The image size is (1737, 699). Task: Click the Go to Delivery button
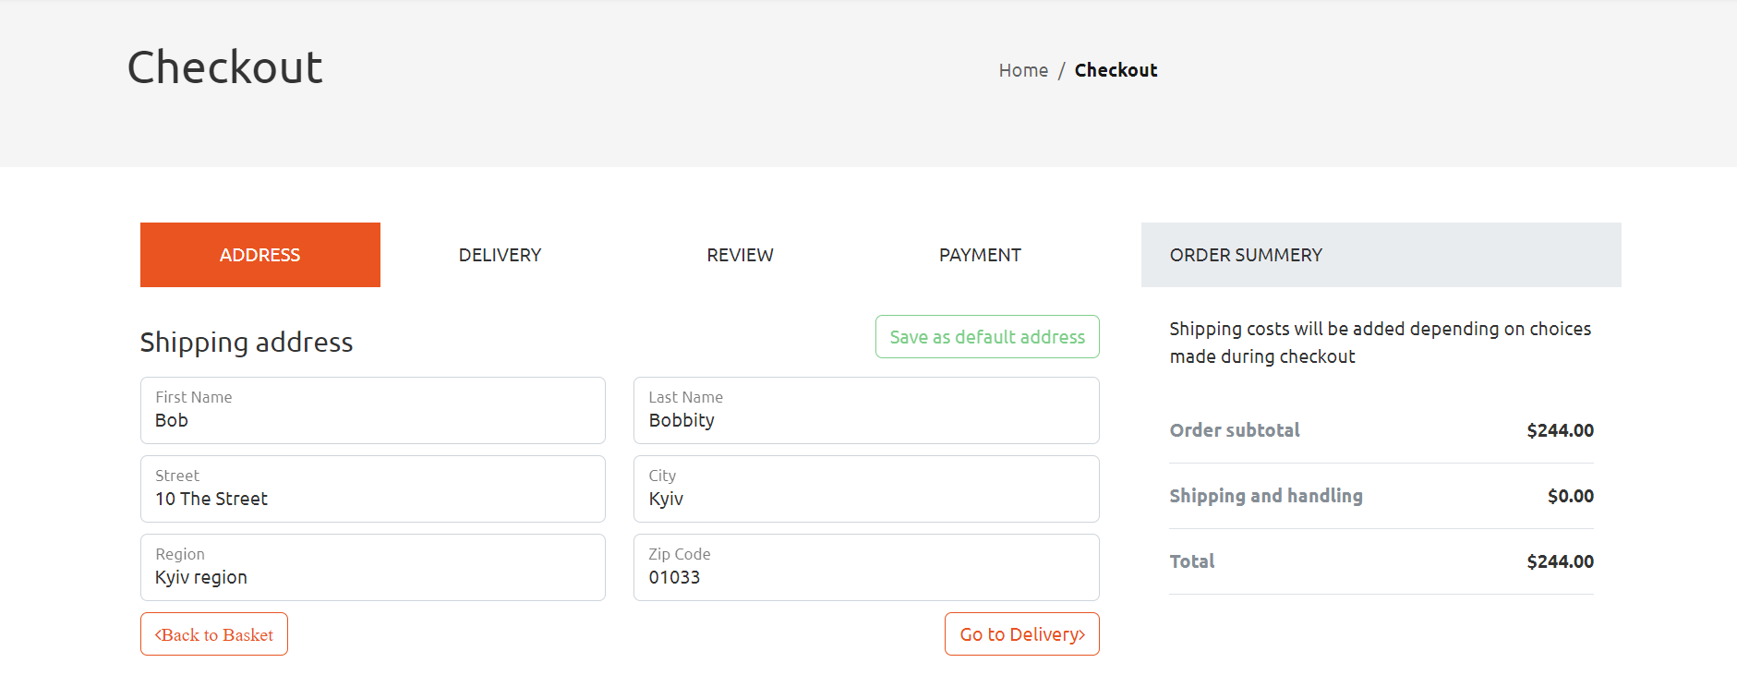click(1021, 634)
